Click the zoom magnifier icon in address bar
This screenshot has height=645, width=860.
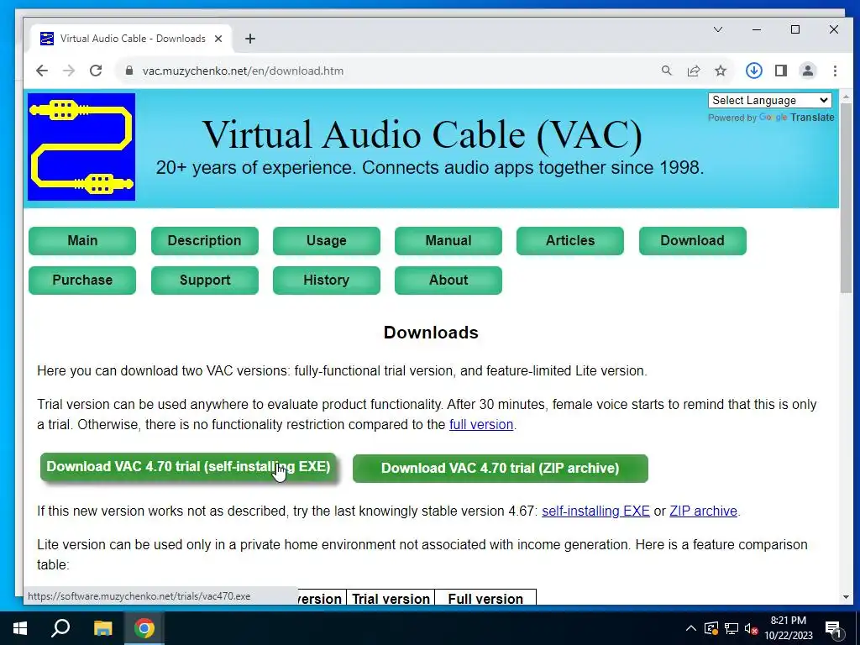tap(666, 71)
